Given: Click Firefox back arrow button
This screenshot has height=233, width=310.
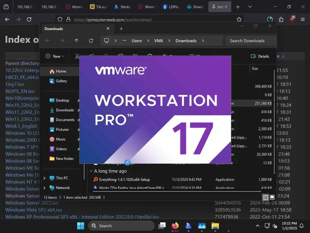Looking at the screenshot, I should [7, 19].
